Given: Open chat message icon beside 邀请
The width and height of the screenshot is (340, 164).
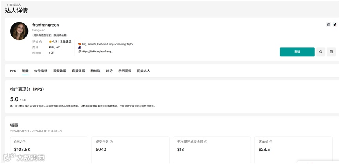Looking at the screenshot, I should pyautogui.click(x=320, y=52).
